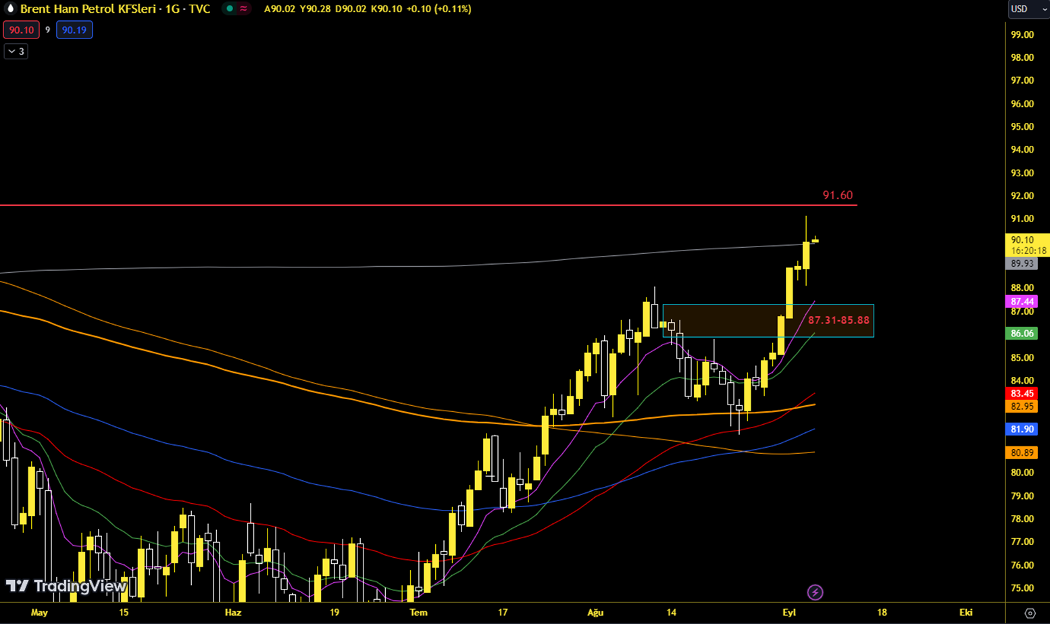Click the 95.00 level on price axis
The image size is (1050, 624).
(1022, 127)
